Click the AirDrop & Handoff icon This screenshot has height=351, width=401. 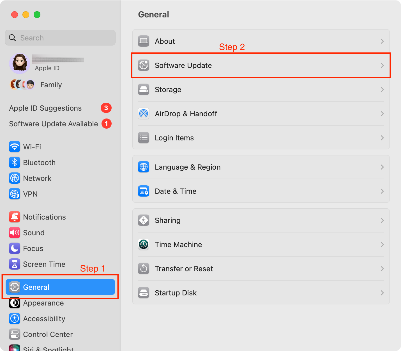144,113
